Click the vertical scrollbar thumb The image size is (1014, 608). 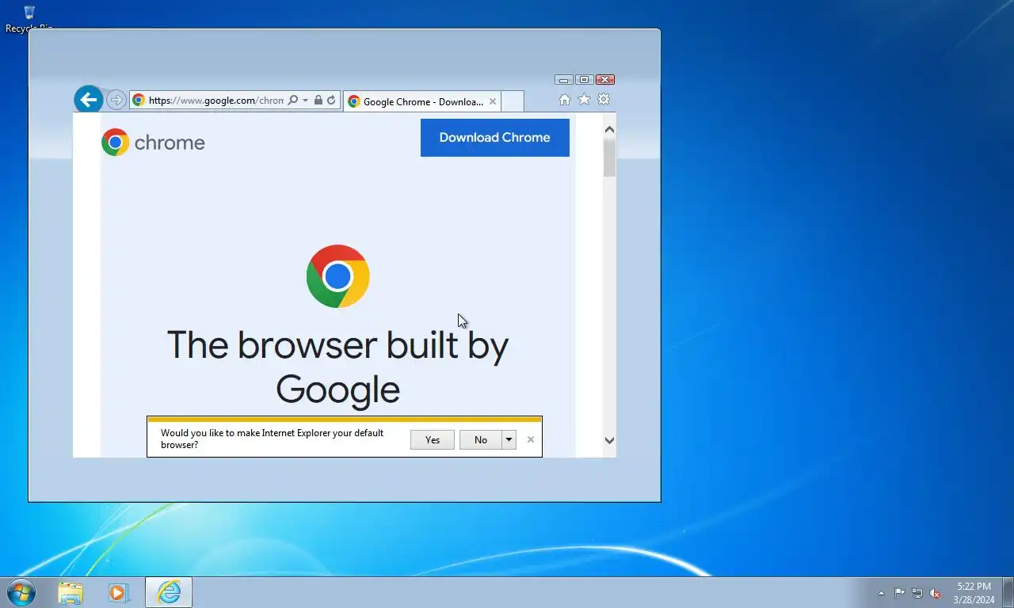point(609,157)
